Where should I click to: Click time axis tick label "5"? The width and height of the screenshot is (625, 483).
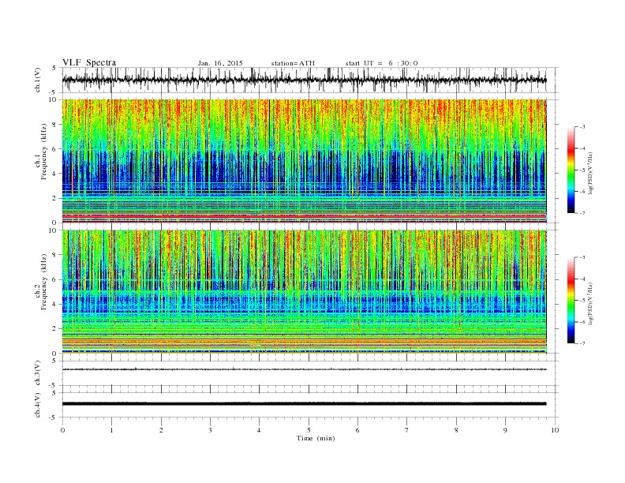coord(309,430)
